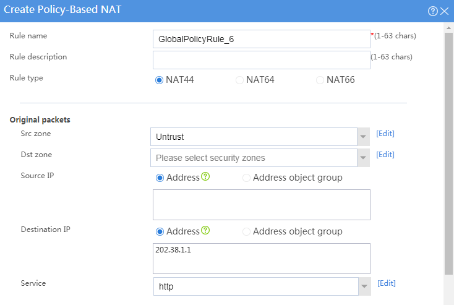Close the Create Policy-Based NAT dialog
454x305 pixels.
coord(444,11)
